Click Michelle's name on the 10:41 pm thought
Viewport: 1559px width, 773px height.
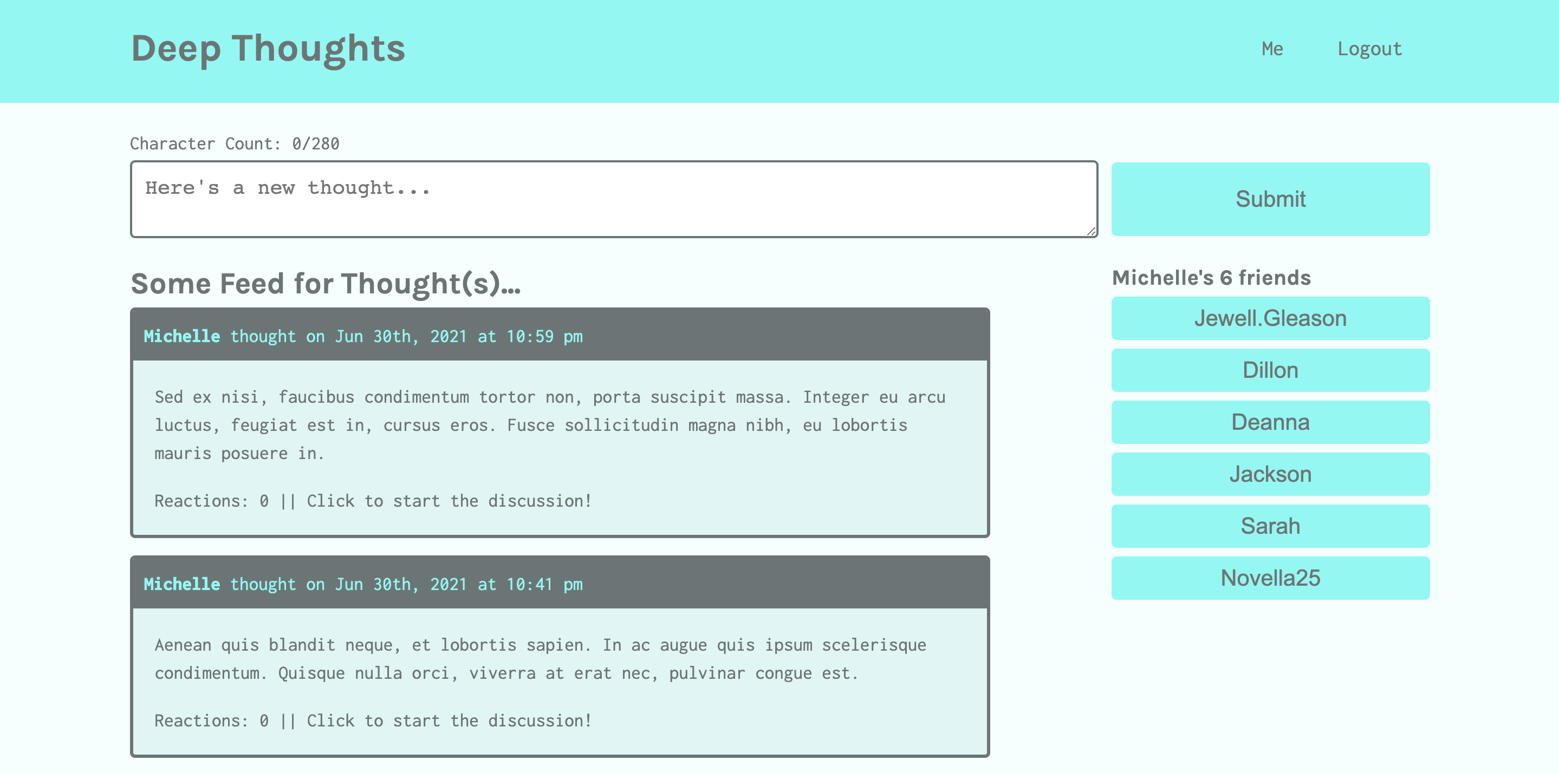181,584
